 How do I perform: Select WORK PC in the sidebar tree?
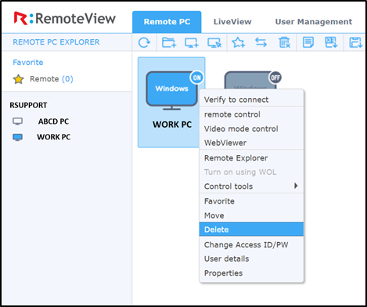(x=54, y=137)
